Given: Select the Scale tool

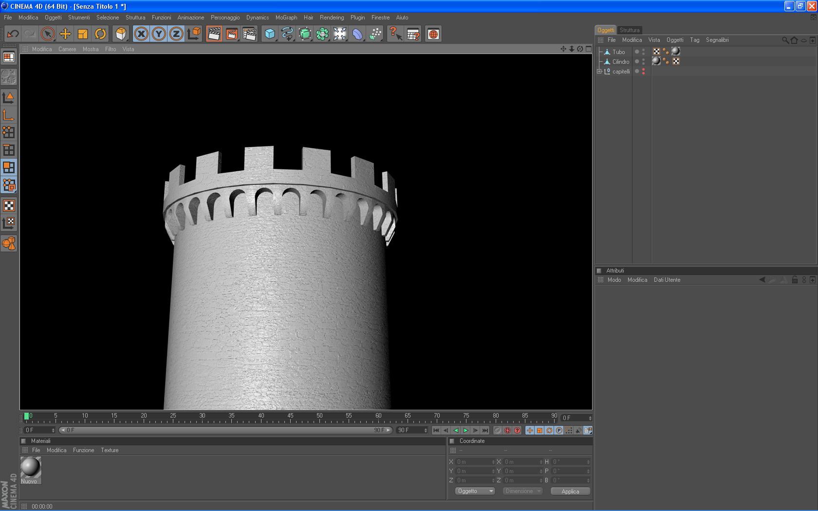Looking at the screenshot, I should (x=83, y=34).
